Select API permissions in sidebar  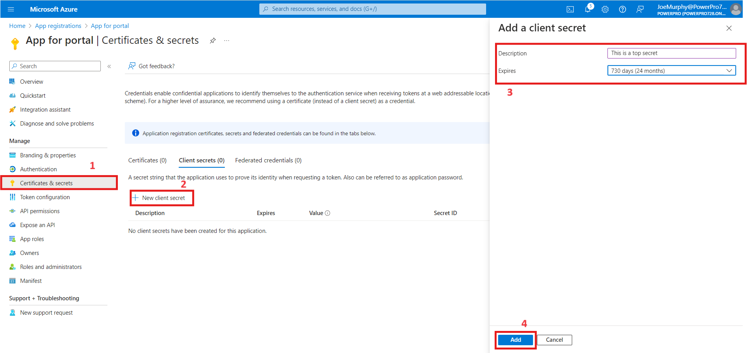click(40, 211)
